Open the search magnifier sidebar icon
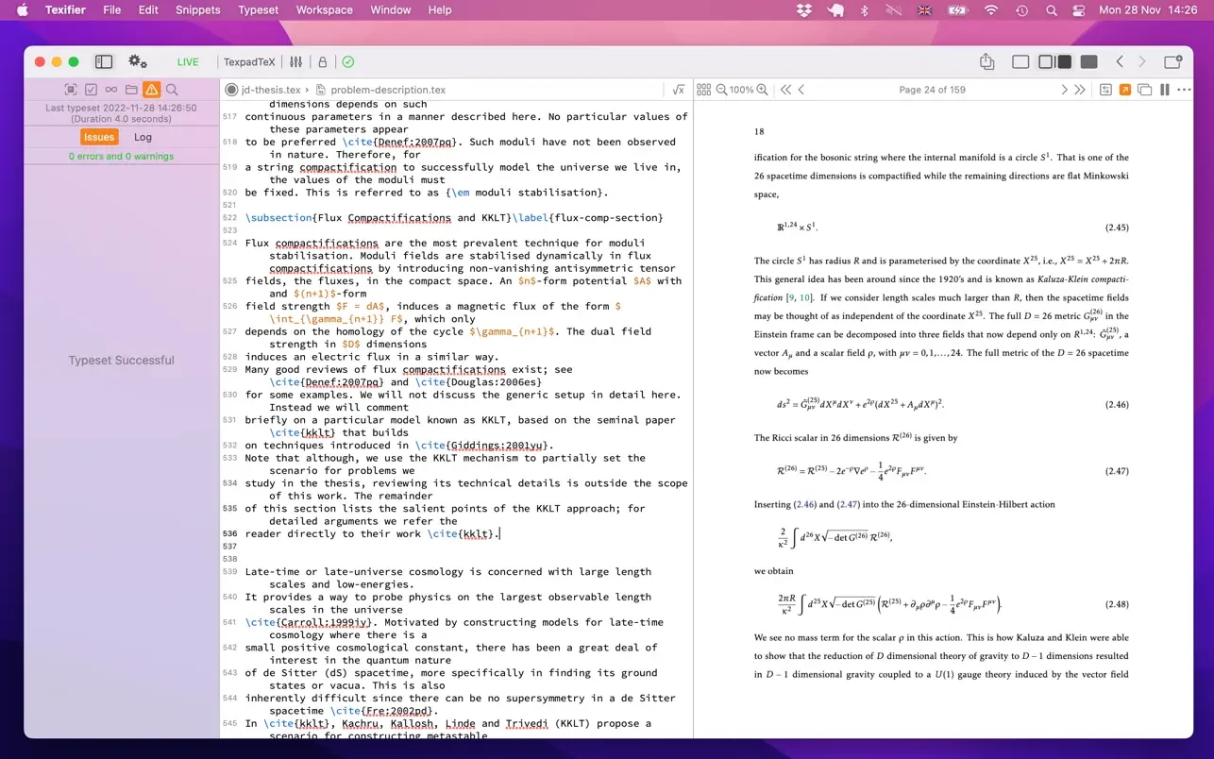 tap(172, 90)
